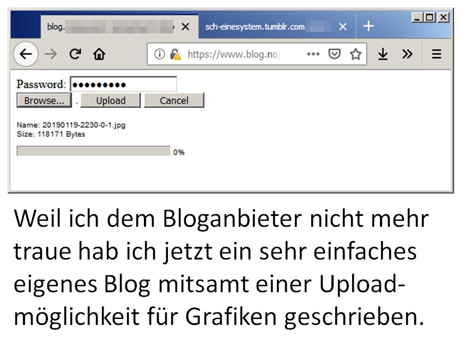Image resolution: width=459 pixels, height=350 pixels.
Task: Show site information icon in address bar
Action: tap(159, 54)
